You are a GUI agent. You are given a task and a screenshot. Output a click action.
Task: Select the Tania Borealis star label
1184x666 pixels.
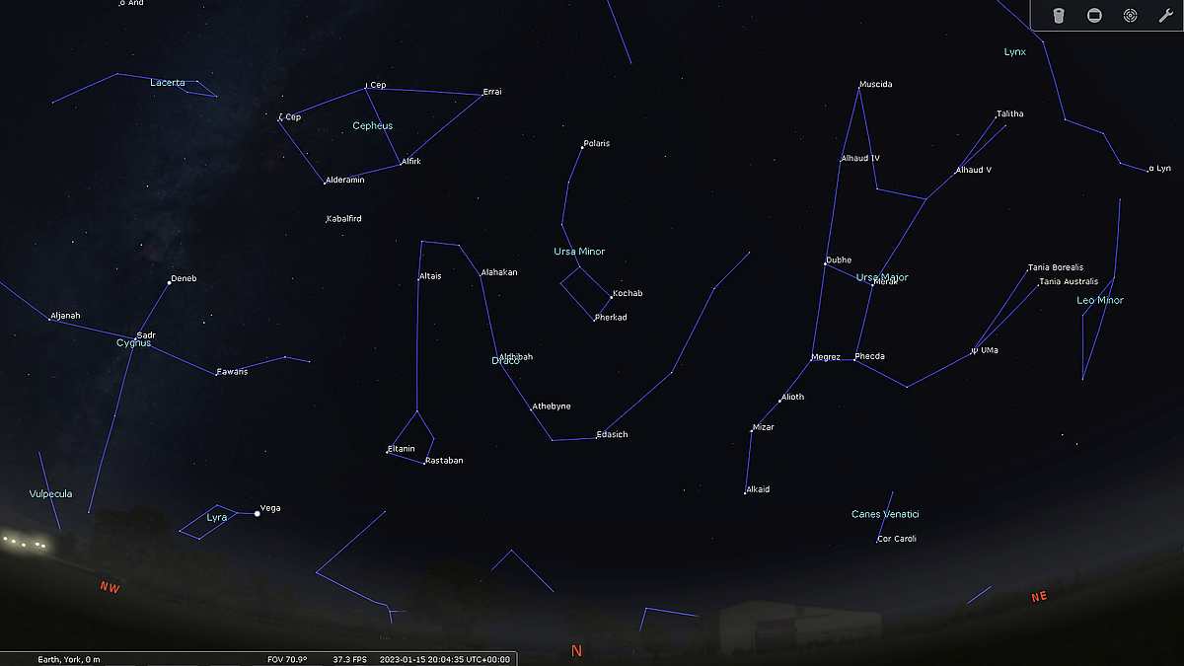(1056, 268)
